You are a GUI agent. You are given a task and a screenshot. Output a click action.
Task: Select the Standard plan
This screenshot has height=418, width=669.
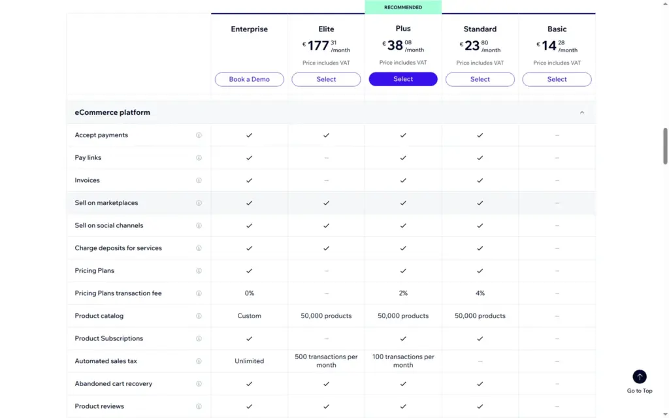[x=480, y=79]
